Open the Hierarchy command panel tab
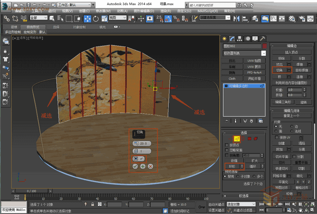This screenshot has height=214, width=317. coord(240,38)
